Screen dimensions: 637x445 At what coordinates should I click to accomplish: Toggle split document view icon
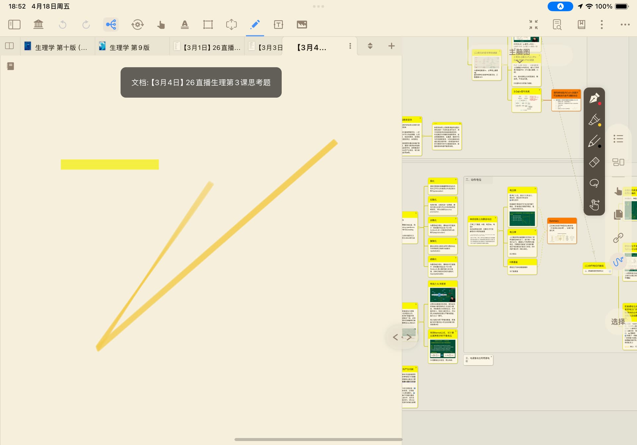click(x=10, y=46)
